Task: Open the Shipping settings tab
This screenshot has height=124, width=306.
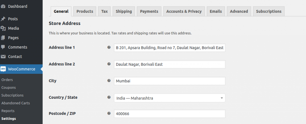Action: click(124, 11)
